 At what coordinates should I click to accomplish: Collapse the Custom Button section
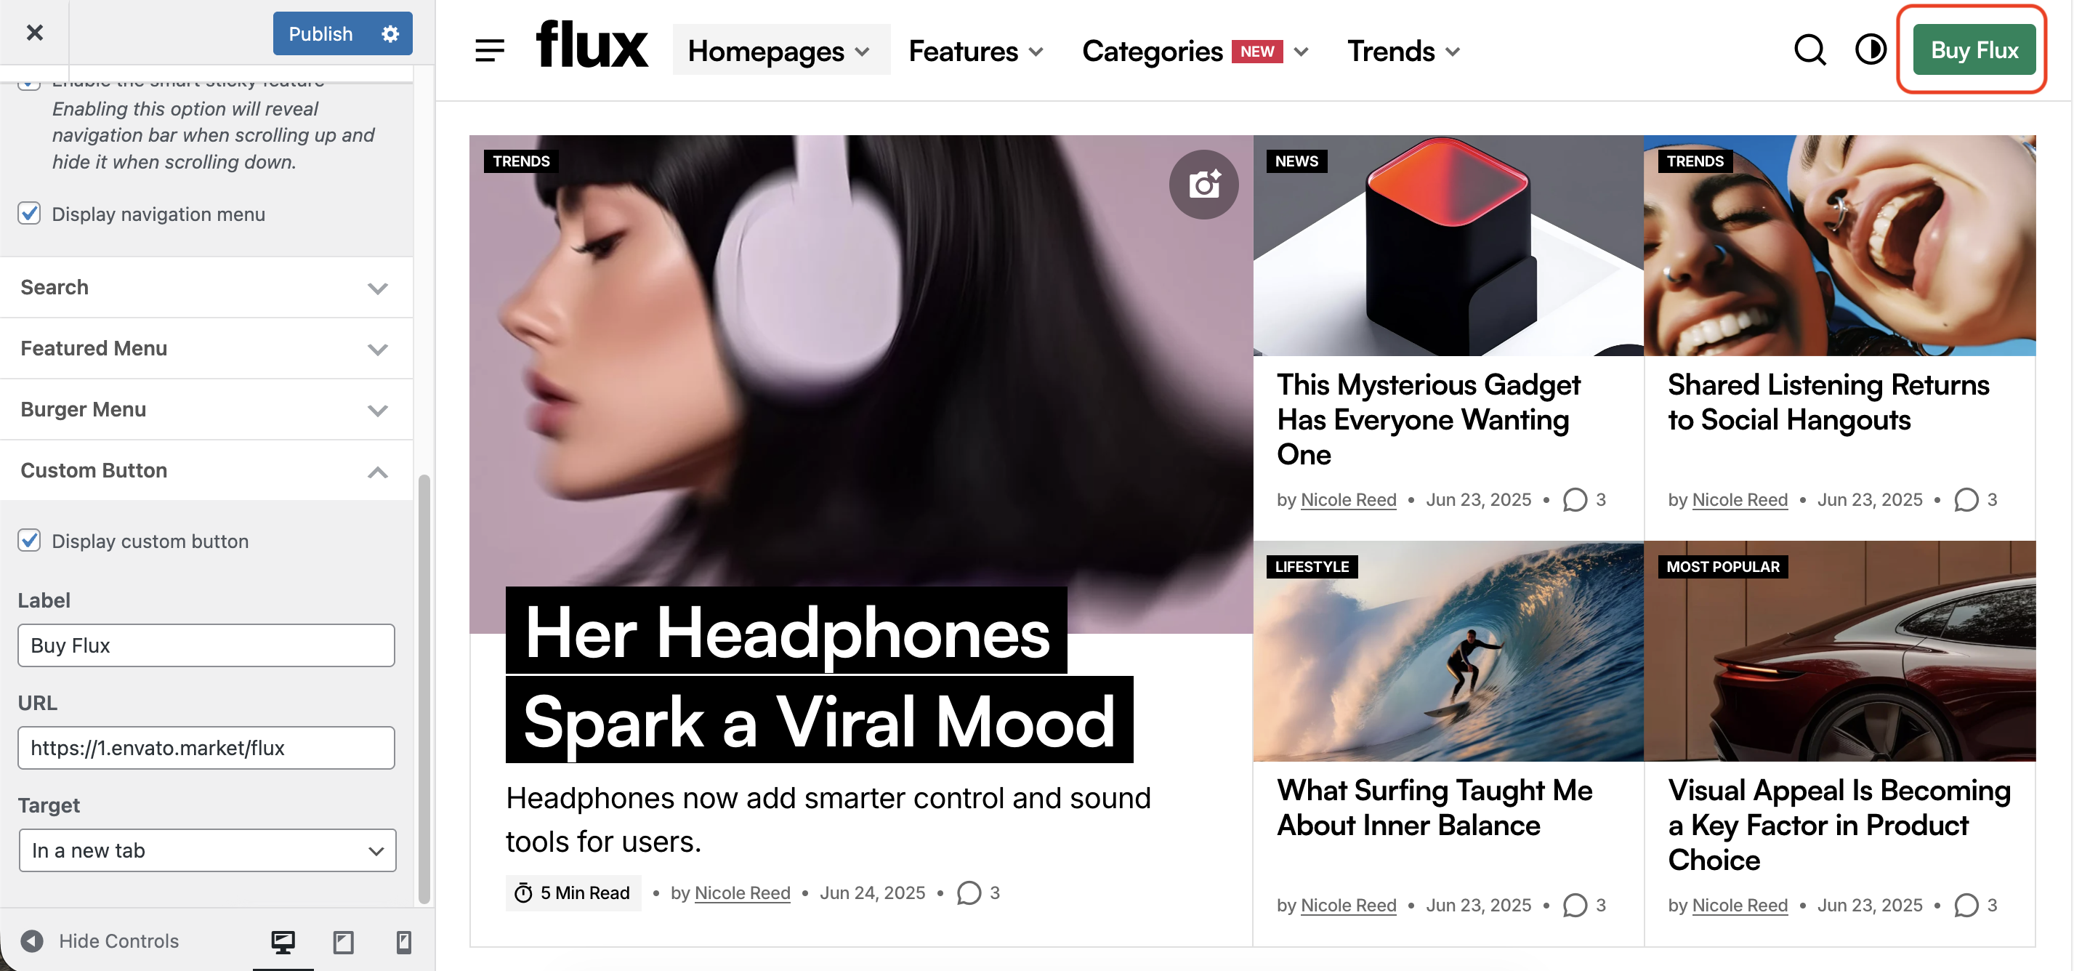point(206,470)
